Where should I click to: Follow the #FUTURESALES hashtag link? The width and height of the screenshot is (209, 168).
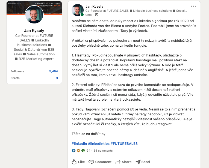click(x=124, y=143)
